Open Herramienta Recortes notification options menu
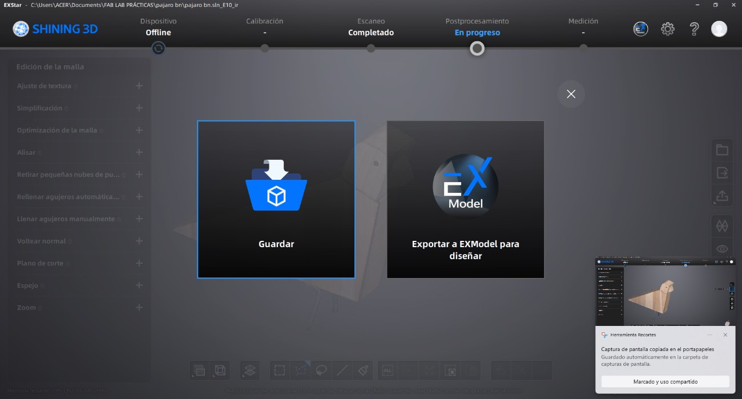The height and width of the screenshot is (399, 742). coord(709,335)
